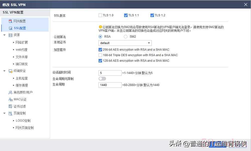This screenshot has height=151, width=251.
Task: Click the 资源 section label
Action: click(x=17, y=35)
